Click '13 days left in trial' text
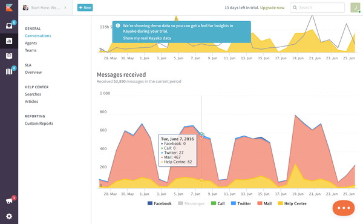 tap(241, 8)
